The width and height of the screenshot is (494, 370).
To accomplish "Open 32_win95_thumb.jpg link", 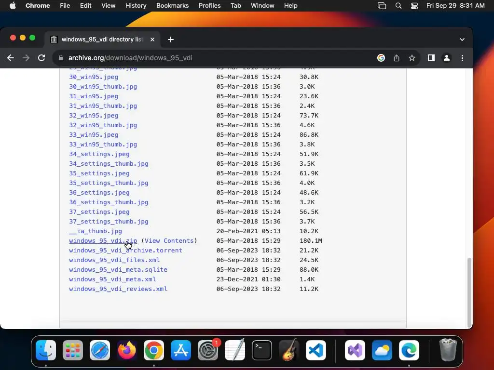I will (103, 125).
